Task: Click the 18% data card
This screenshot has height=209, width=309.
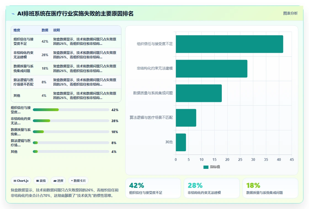Action: (270, 188)
